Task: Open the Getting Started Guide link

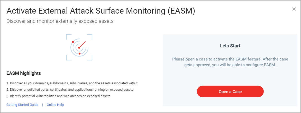Action: [x=22, y=105]
